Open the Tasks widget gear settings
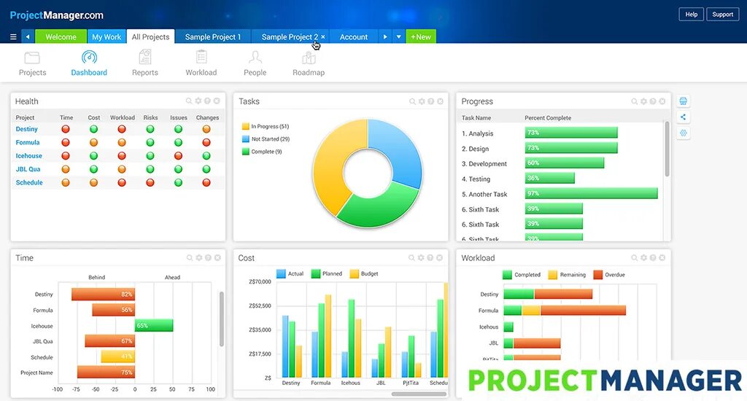The width and height of the screenshot is (747, 401). pyautogui.click(x=422, y=101)
